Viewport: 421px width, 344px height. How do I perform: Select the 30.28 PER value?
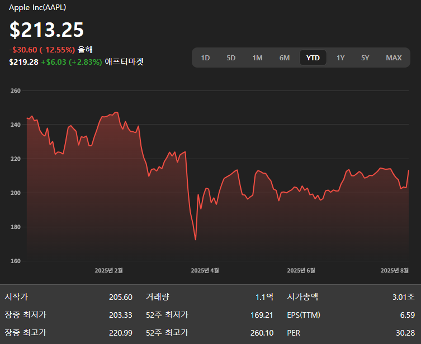tap(405, 333)
